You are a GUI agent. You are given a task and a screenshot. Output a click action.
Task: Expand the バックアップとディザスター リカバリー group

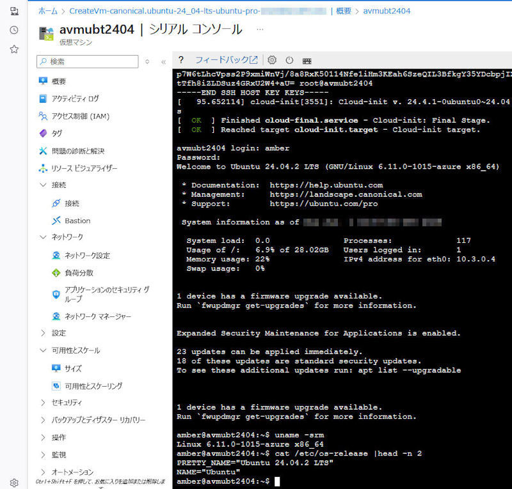click(x=43, y=420)
